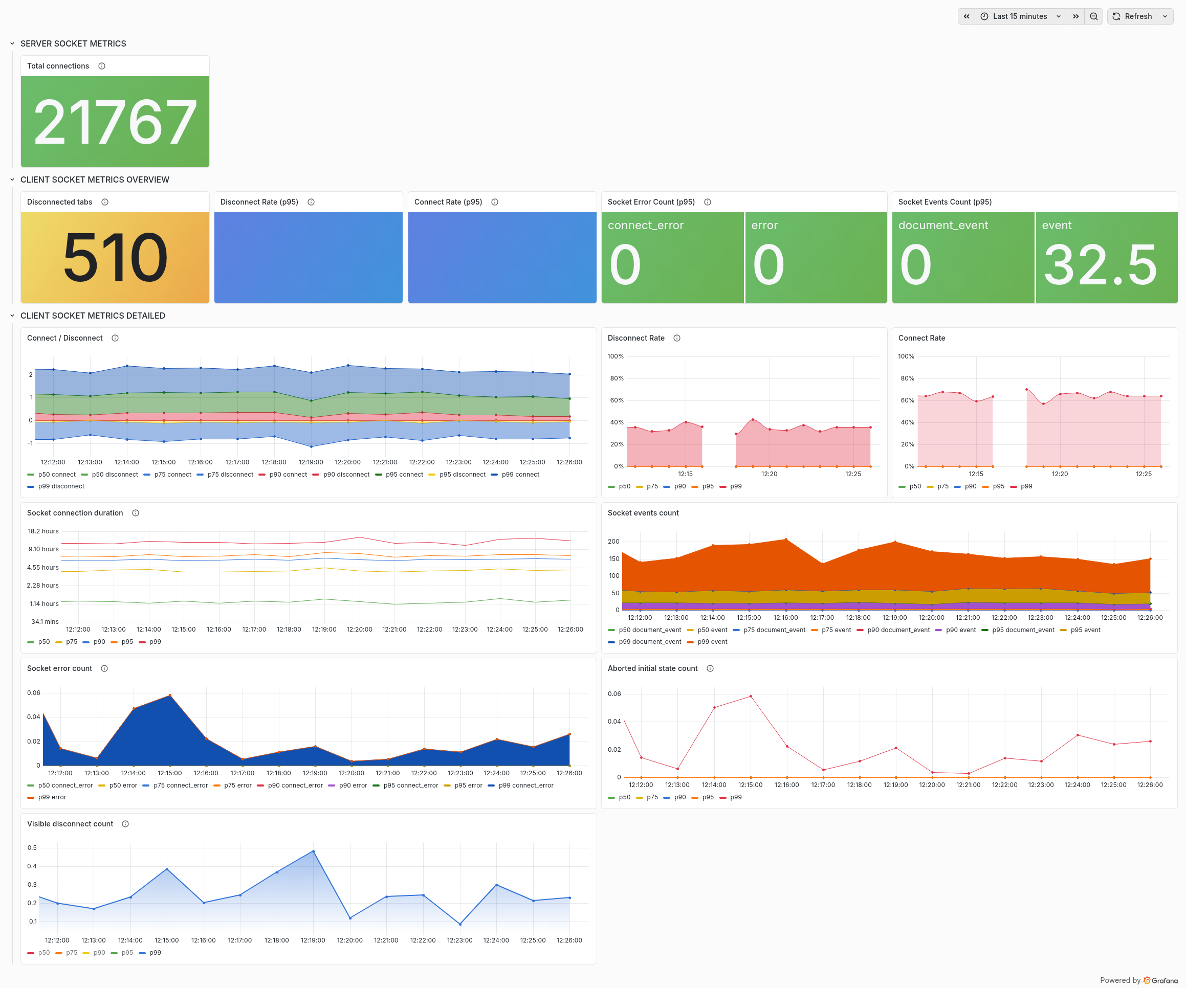Show info for Connect / Disconnect panel
This screenshot has height=988, width=1186.
(x=115, y=338)
